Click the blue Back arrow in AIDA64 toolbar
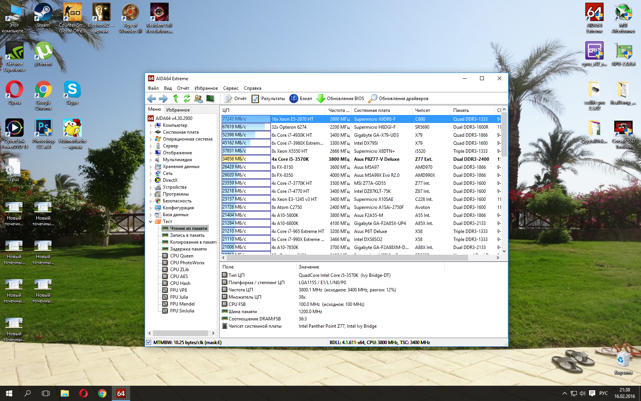 pyautogui.click(x=151, y=99)
